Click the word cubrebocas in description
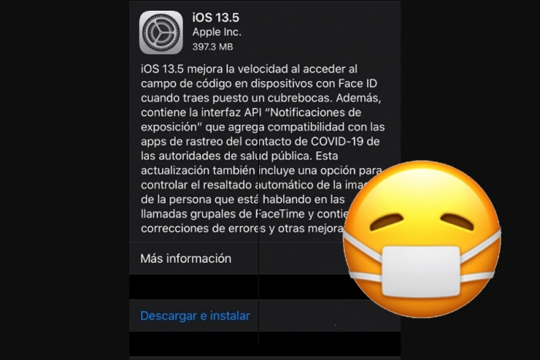Screen dimensions: 540x360 tap(299, 98)
